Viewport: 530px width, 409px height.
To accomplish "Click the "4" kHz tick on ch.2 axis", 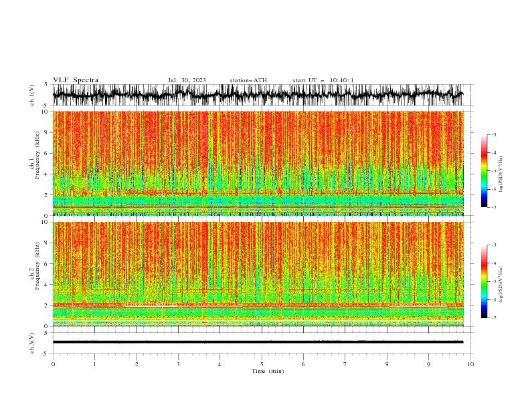I will [46, 285].
